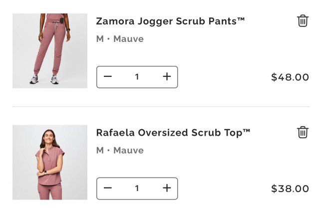Open the Rafaela Scrub Top product photo

[x=50, y=162]
